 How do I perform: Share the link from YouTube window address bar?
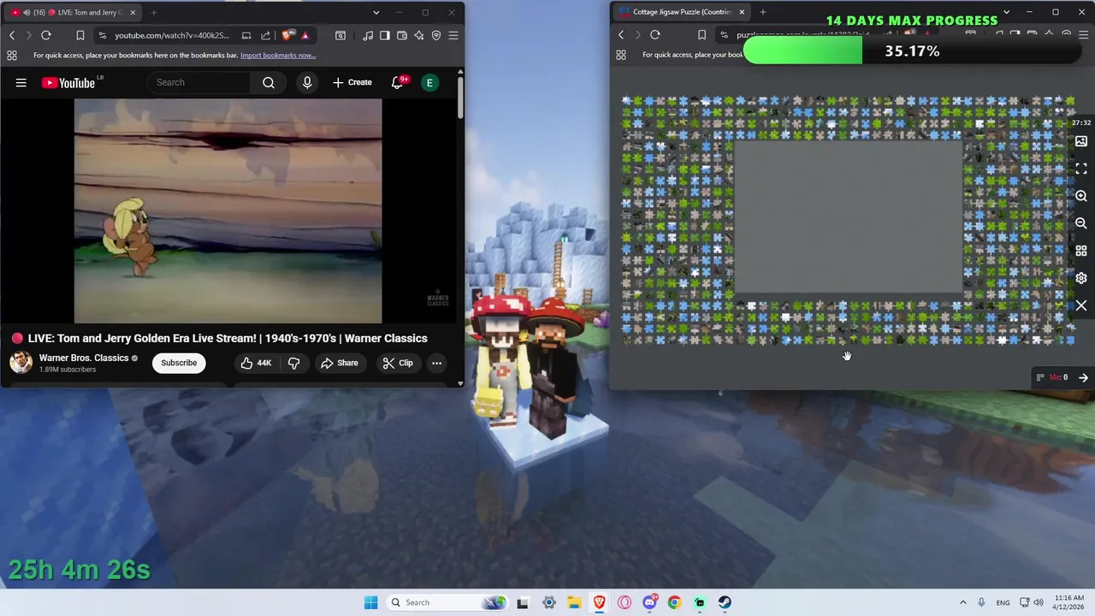coord(265,35)
